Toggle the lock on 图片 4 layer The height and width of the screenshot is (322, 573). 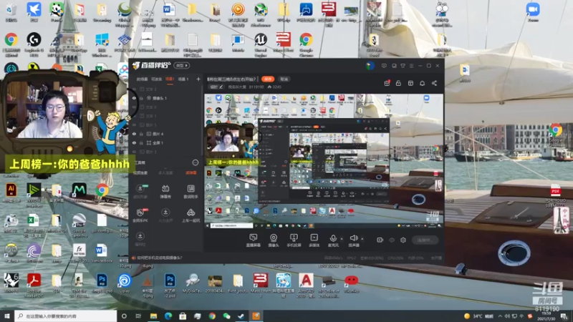click(x=141, y=134)
